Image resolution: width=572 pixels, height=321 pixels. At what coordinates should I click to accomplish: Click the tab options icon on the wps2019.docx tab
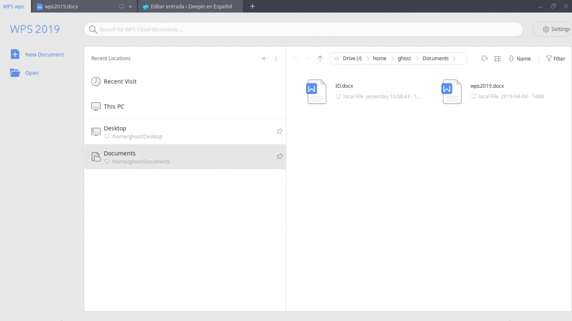[121, 6]
